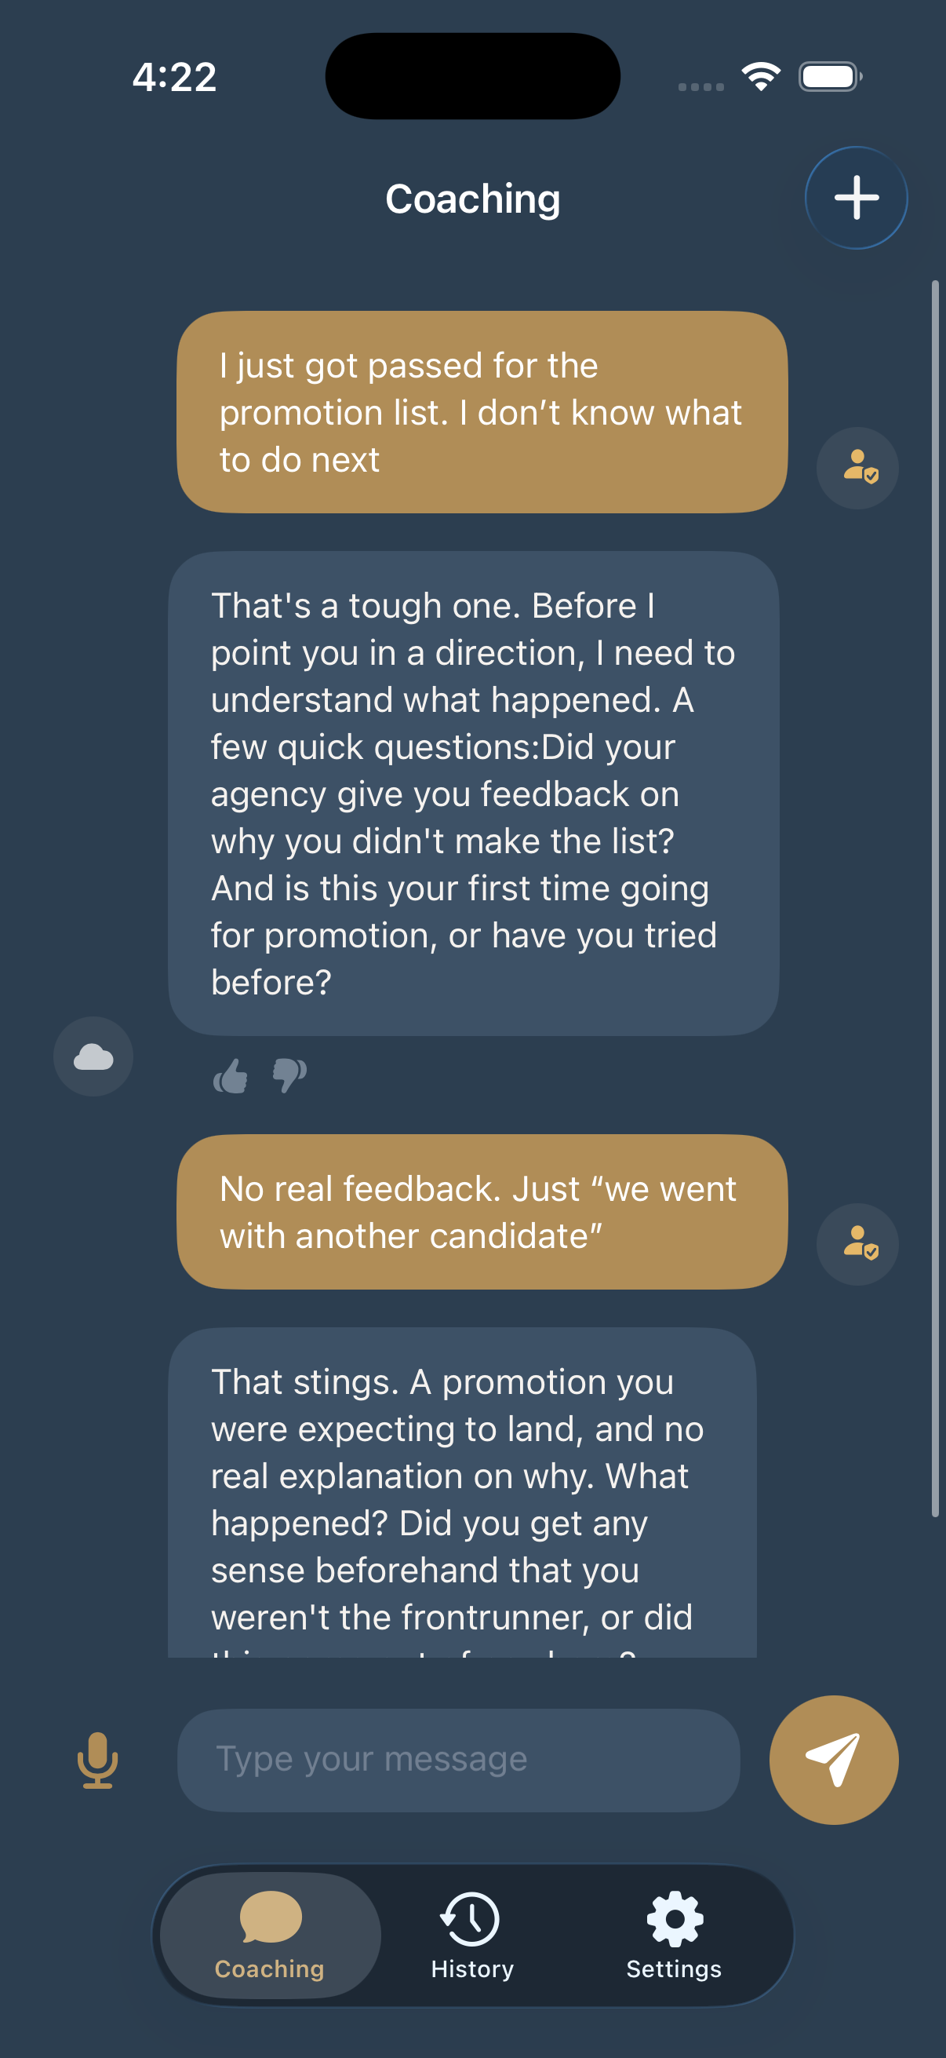Tap the user icon beside the feedback message

pyautogui.click(x=857, y=1244)
